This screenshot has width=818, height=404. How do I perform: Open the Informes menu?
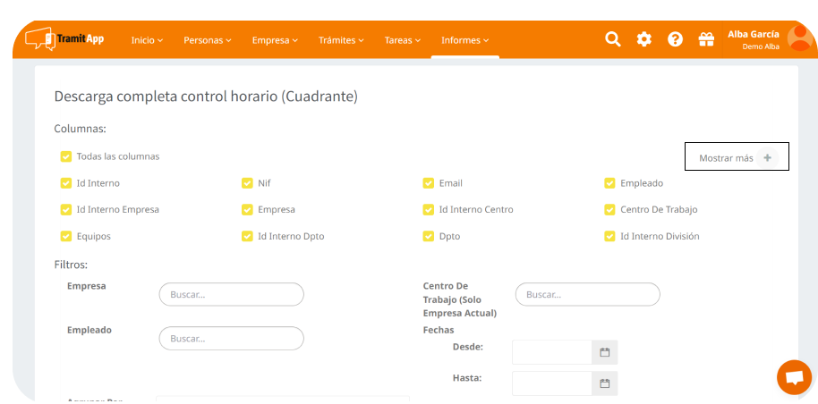464,40
